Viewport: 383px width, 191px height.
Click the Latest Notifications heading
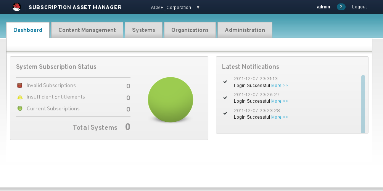tap(250, 67)
